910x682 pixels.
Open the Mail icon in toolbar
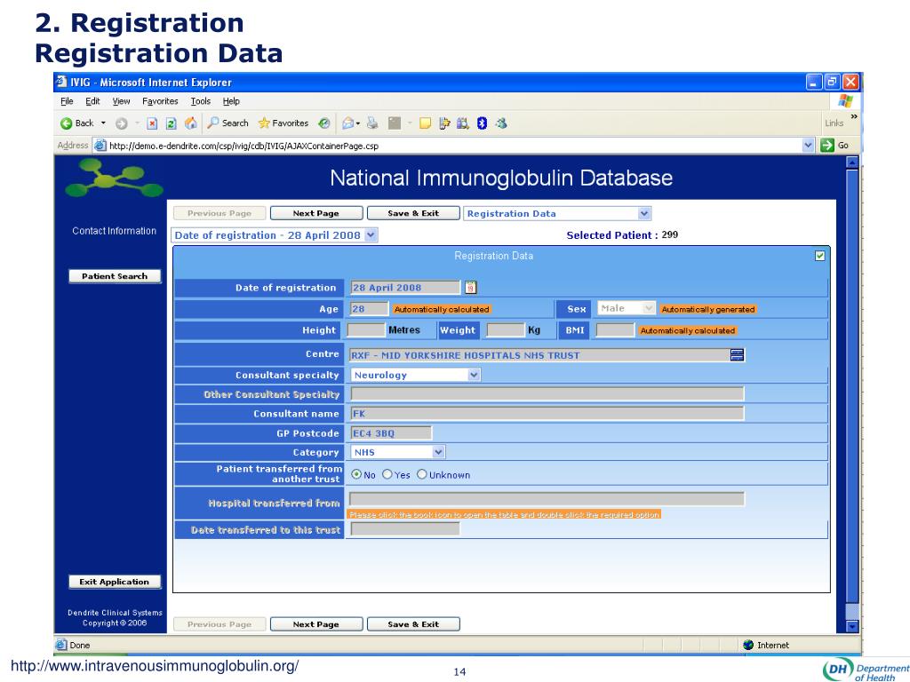pyautogui.click(x=347, y=123)
